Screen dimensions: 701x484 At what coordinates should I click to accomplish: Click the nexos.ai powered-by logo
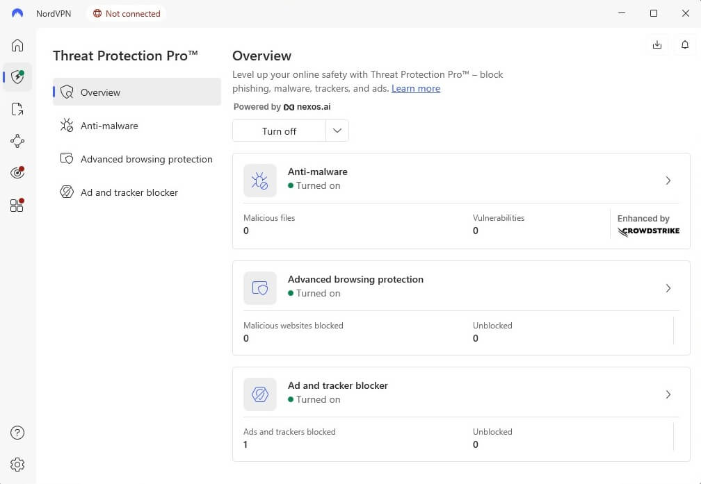coord(307,107)
